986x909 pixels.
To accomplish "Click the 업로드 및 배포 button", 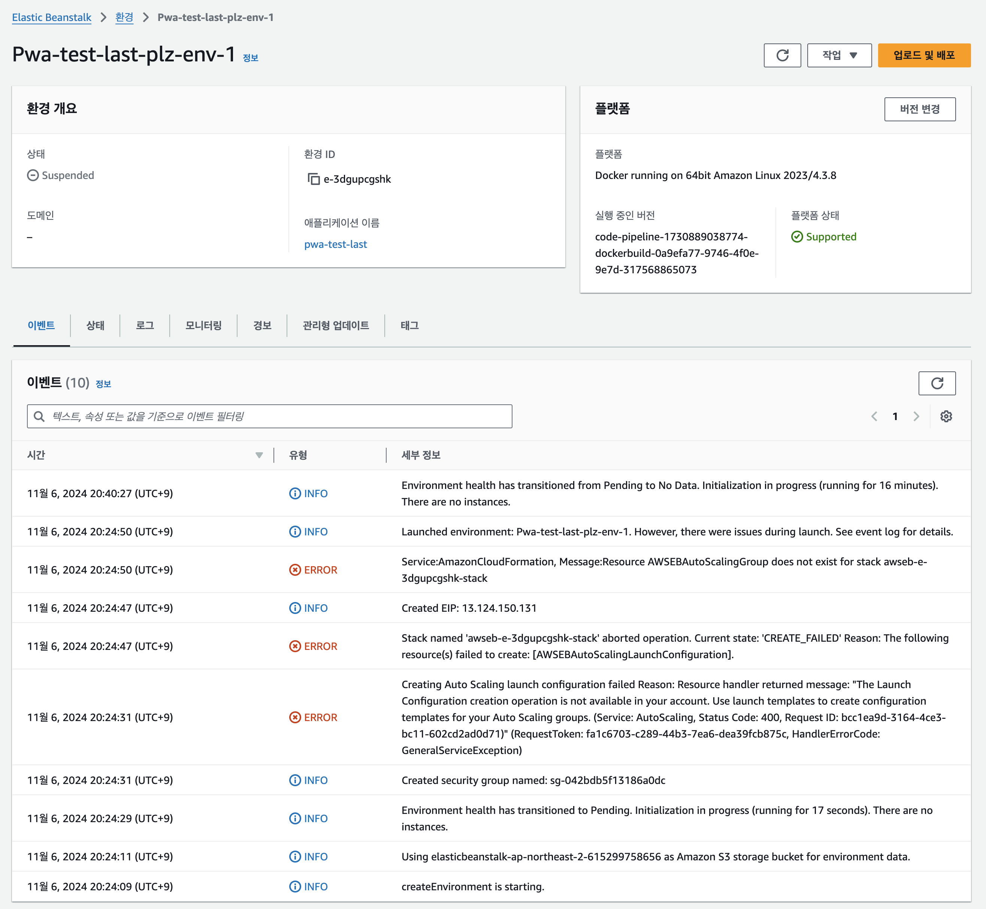I will (924, 55).
